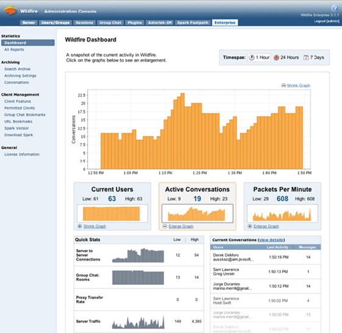Open URL Bookmarks in sidebar

pos(18,121)
